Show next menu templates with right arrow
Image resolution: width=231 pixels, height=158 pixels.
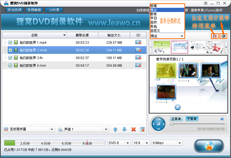[x=226, y=47]
